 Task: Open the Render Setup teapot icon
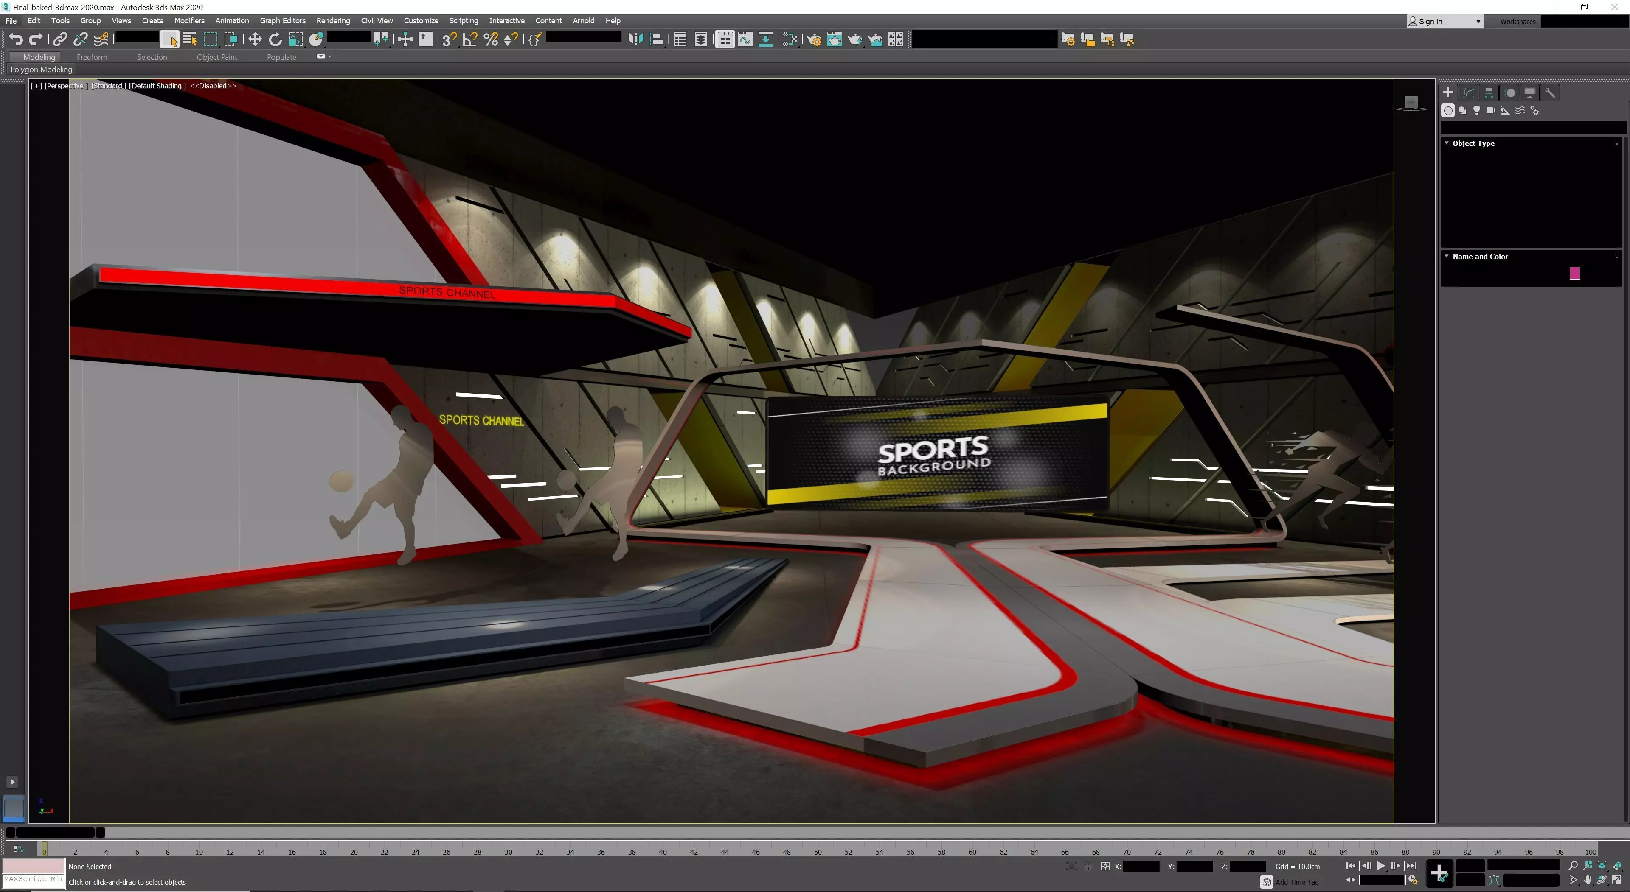(814, 39)
